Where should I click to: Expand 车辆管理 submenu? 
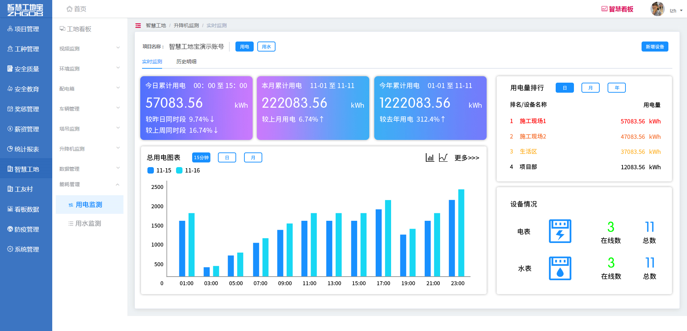point(89,108)
